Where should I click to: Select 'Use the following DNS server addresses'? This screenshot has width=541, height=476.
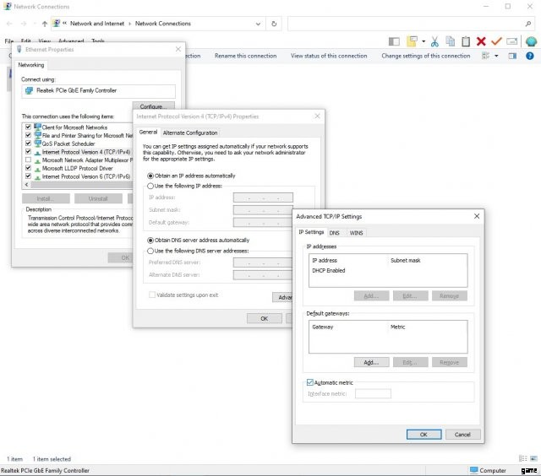click(151, 251)
